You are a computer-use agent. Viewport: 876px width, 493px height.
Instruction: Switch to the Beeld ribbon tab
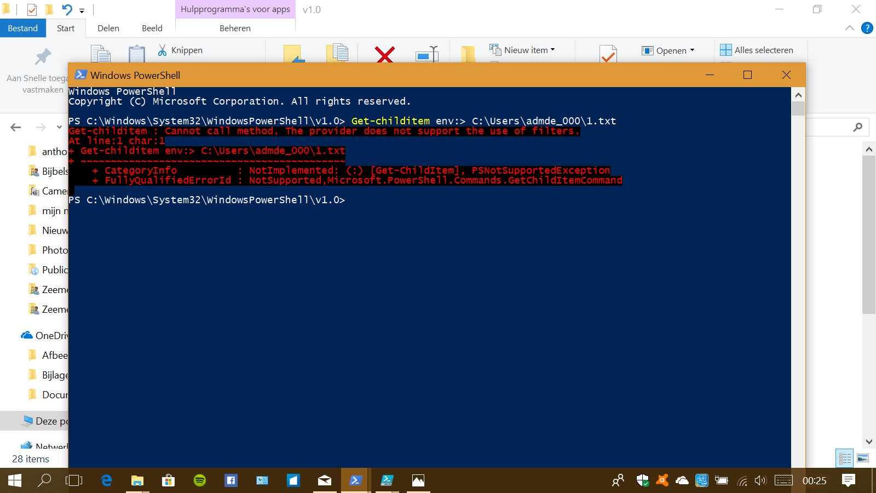[152, 28]
